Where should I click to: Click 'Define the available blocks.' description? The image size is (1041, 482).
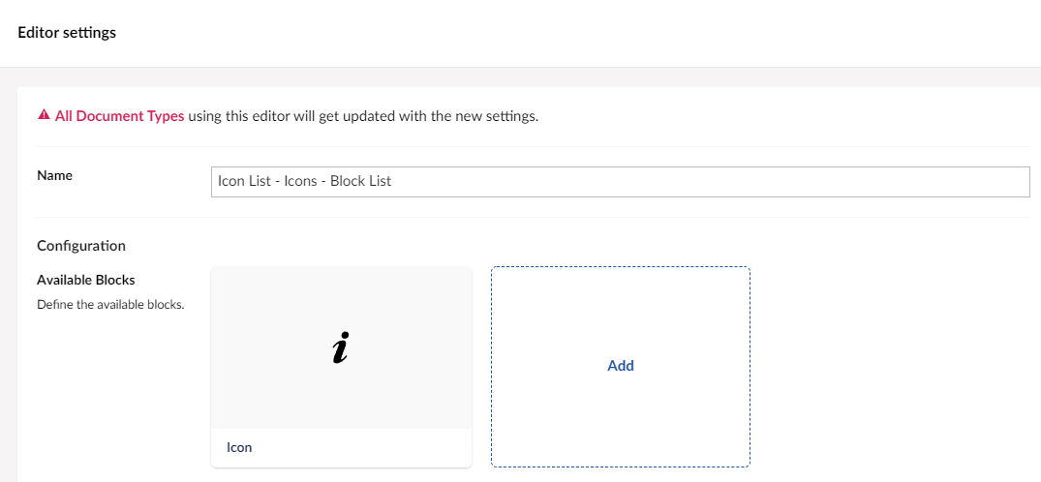pos(110,306)
